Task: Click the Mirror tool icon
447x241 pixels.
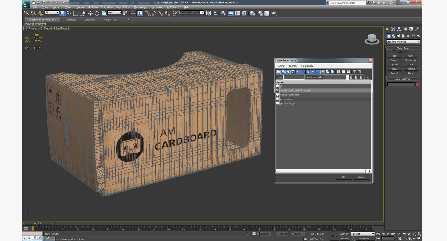Action: pyautogui.click(x=208, y=13)
